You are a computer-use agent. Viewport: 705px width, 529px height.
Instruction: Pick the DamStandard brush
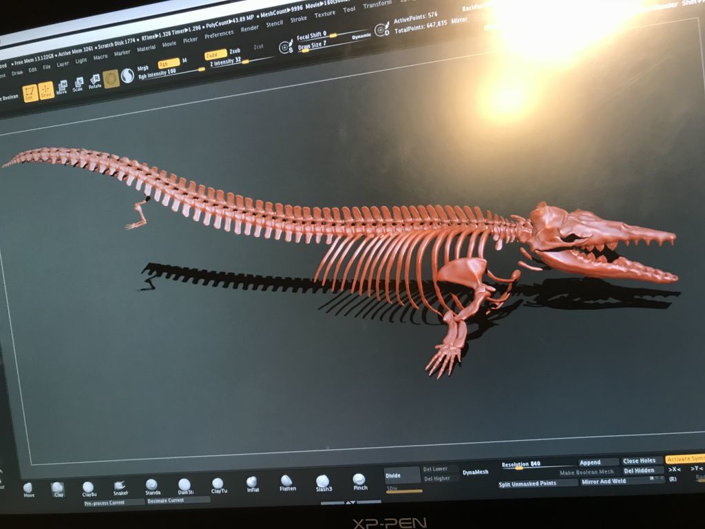185,487
